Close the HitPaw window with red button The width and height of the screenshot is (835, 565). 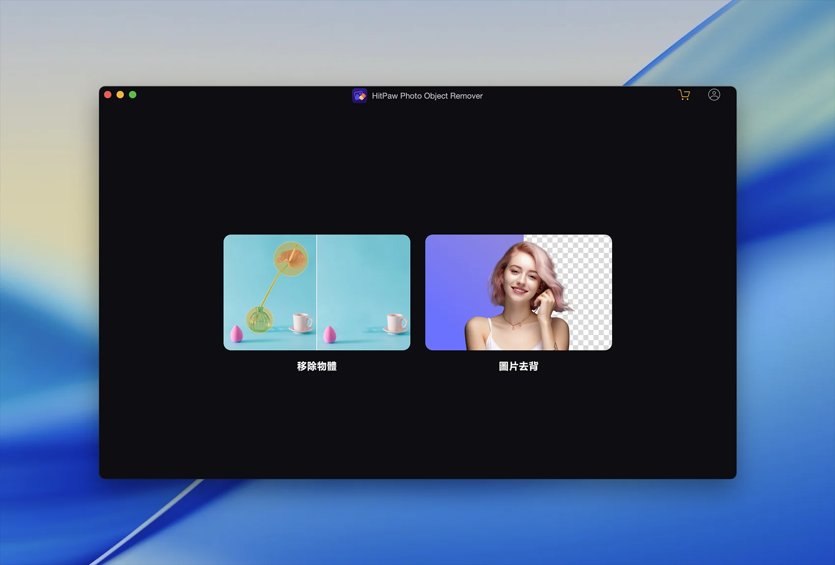pyautogui.click(x=108, y=95)
